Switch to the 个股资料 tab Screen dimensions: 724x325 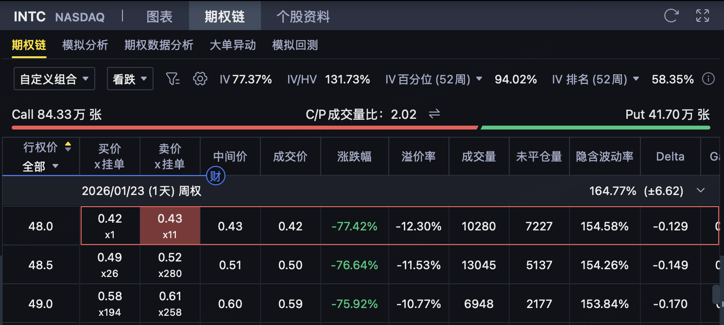coord(303,16)
